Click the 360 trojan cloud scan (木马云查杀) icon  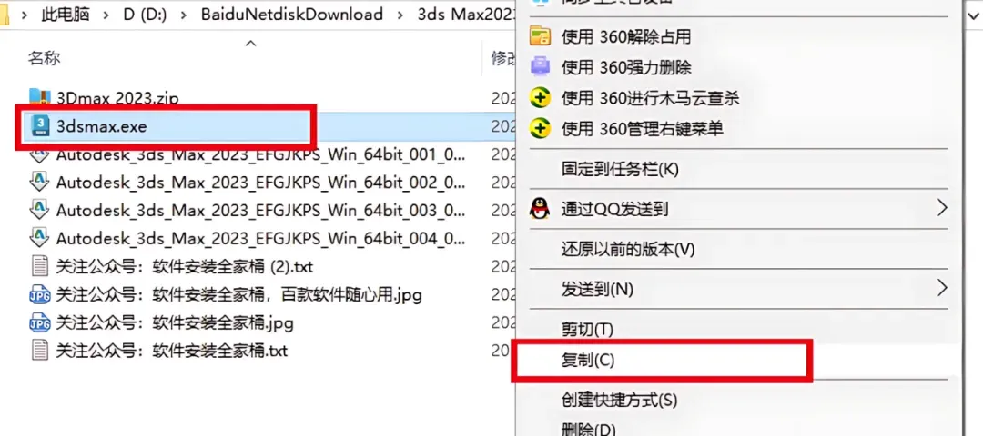[540, 97]
